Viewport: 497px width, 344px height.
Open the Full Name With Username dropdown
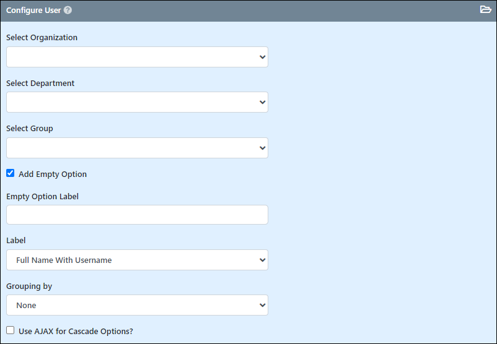coord(137,260)
